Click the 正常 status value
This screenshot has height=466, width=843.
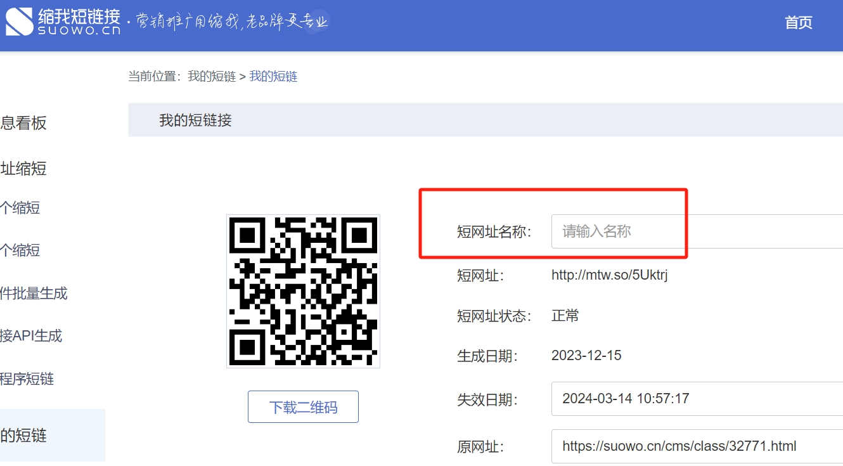(x=565, y=316)
